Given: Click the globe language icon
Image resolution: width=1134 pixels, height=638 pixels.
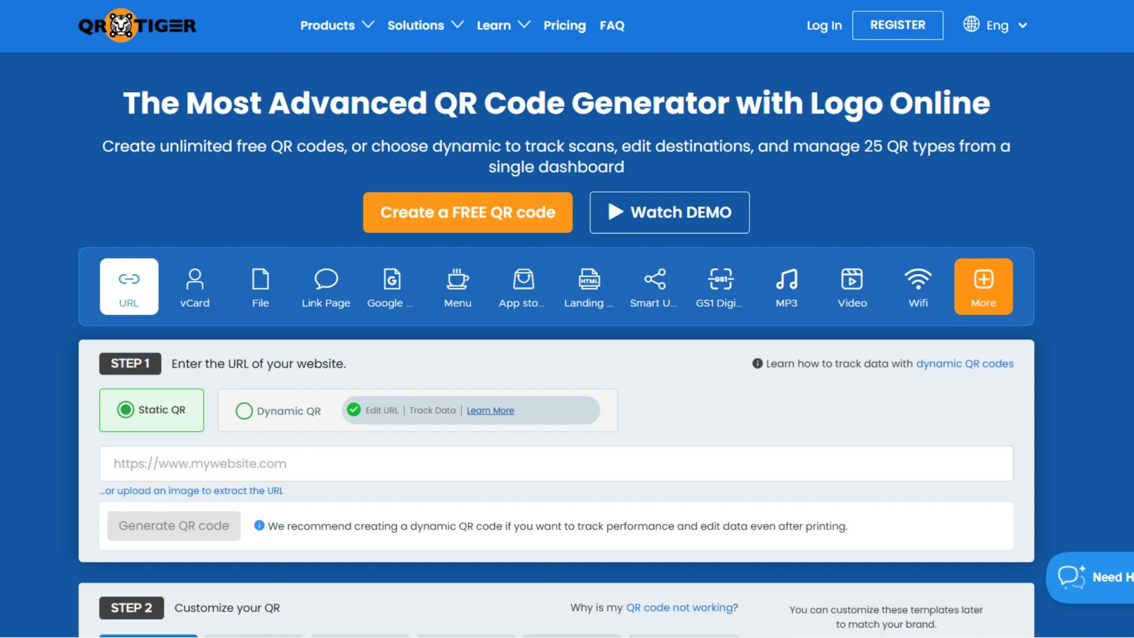Looking at the screenshot, I should (971, 24).
